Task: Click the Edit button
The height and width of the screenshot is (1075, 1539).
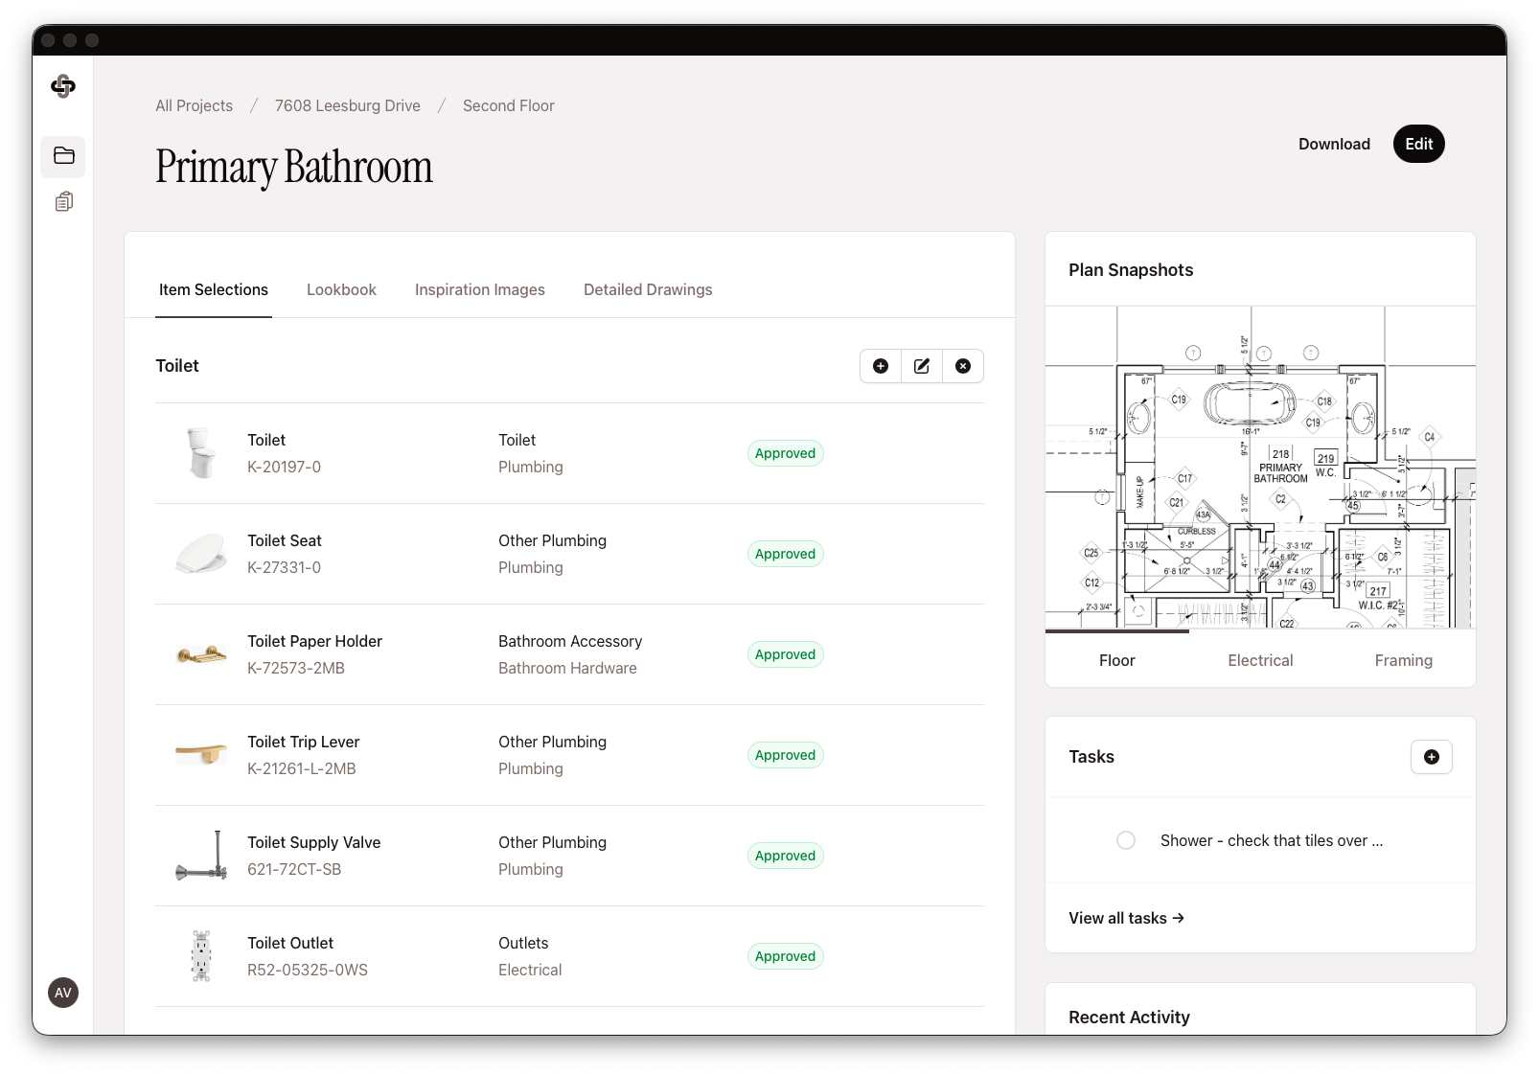Action: (x=1419, y=144)
